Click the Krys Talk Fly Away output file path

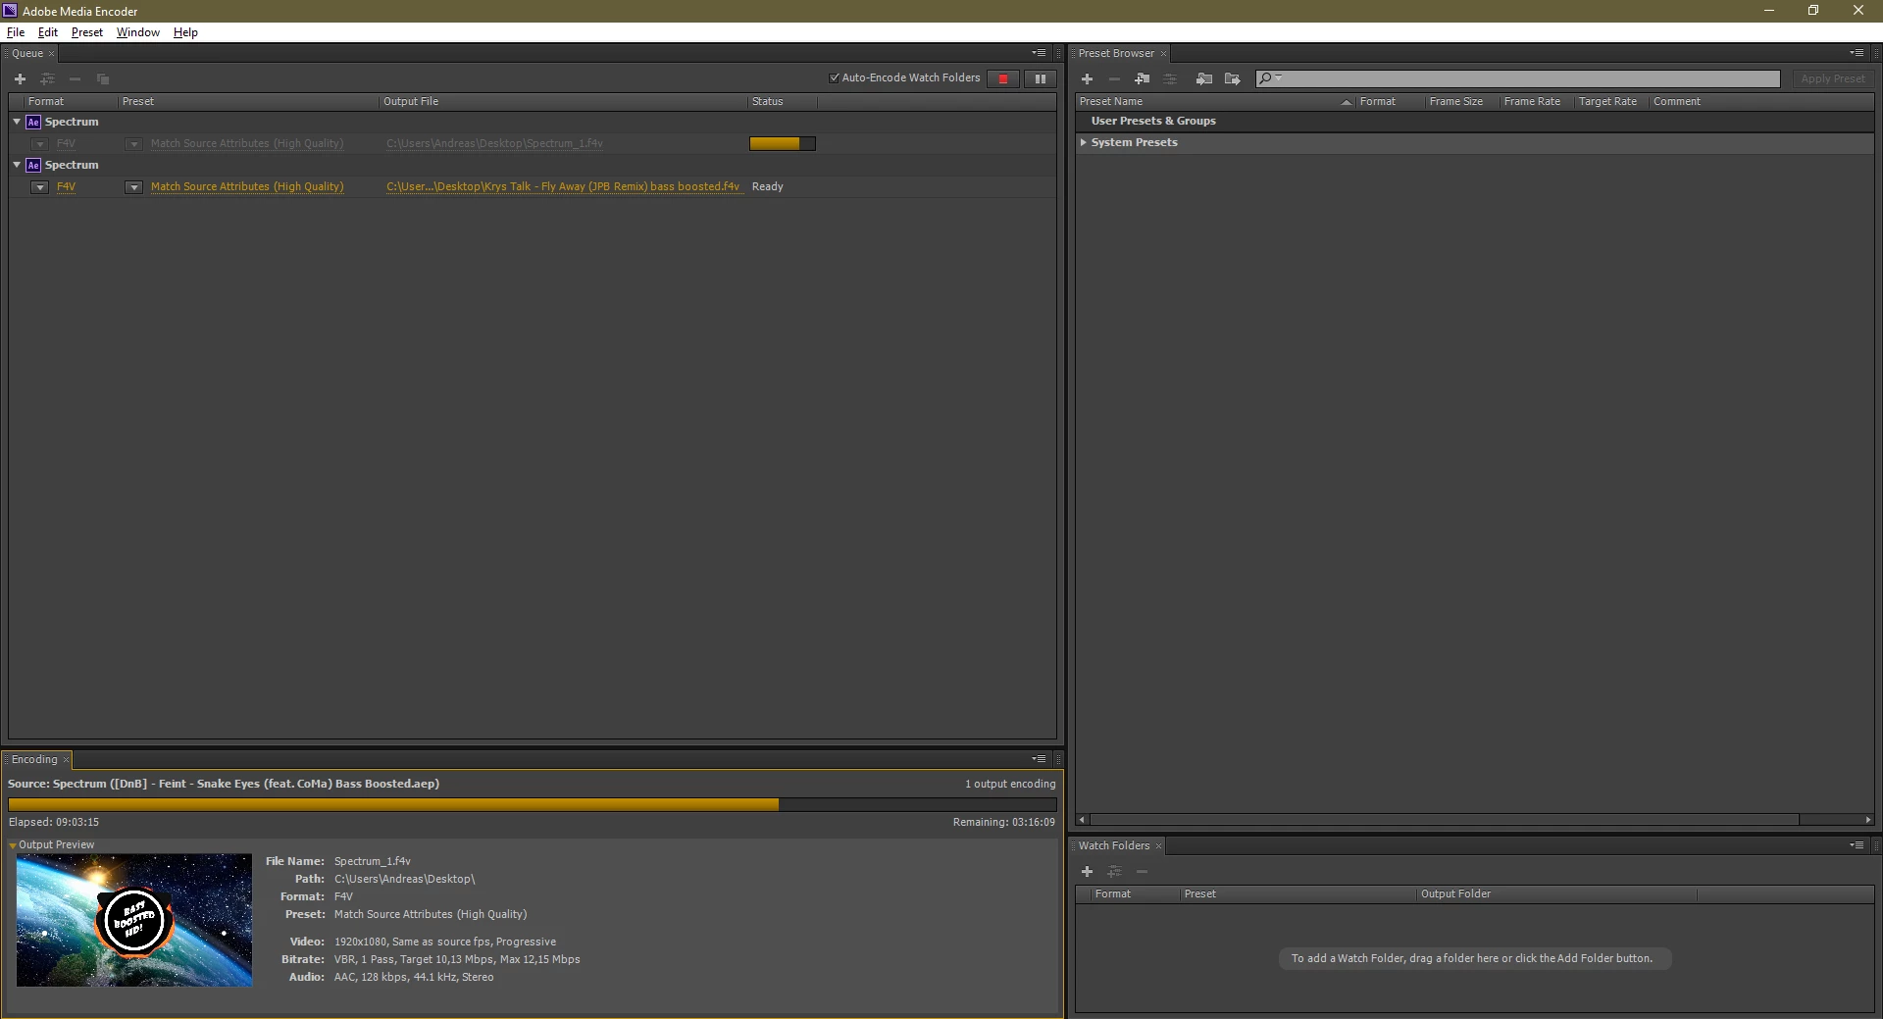coord(563,186)
